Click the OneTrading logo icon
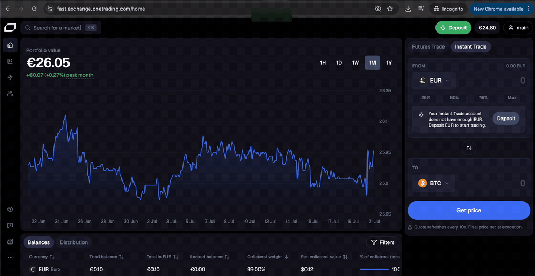Screen dimensions: 535x276 coord(10,28)
